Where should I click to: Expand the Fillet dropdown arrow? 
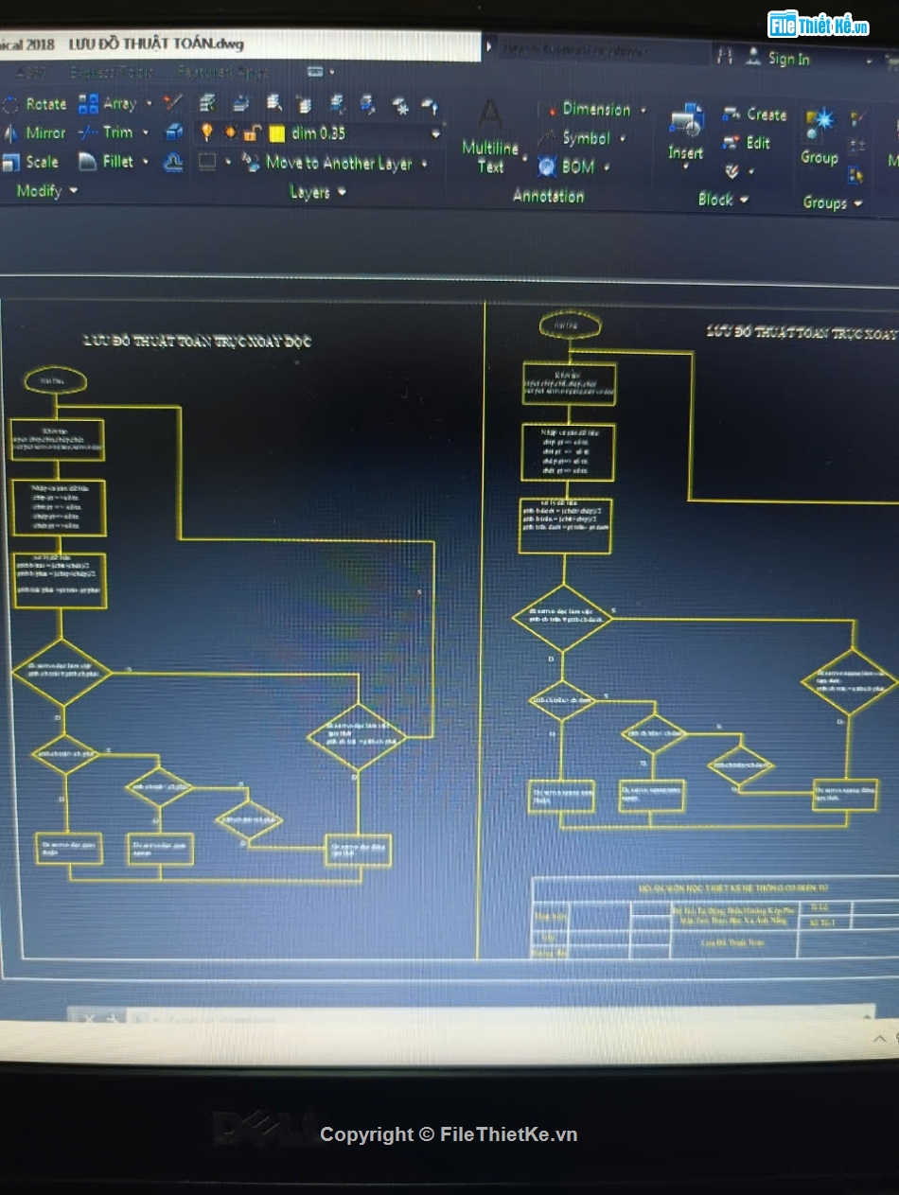coord(145,162)
